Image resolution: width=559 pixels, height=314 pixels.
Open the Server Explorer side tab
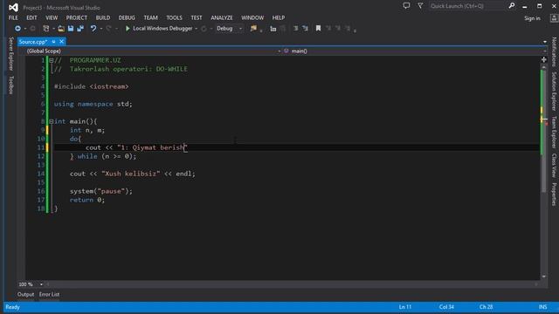click(11, 53)
